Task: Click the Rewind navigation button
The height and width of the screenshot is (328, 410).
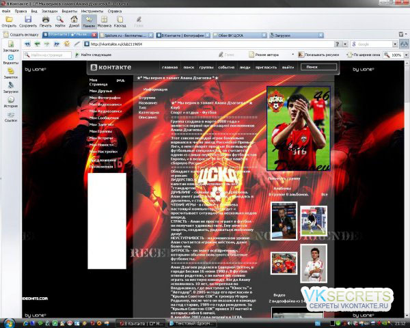Action: (x=27, y=44)
